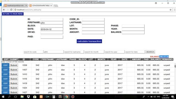Click the firstname search box containing john

54,52
